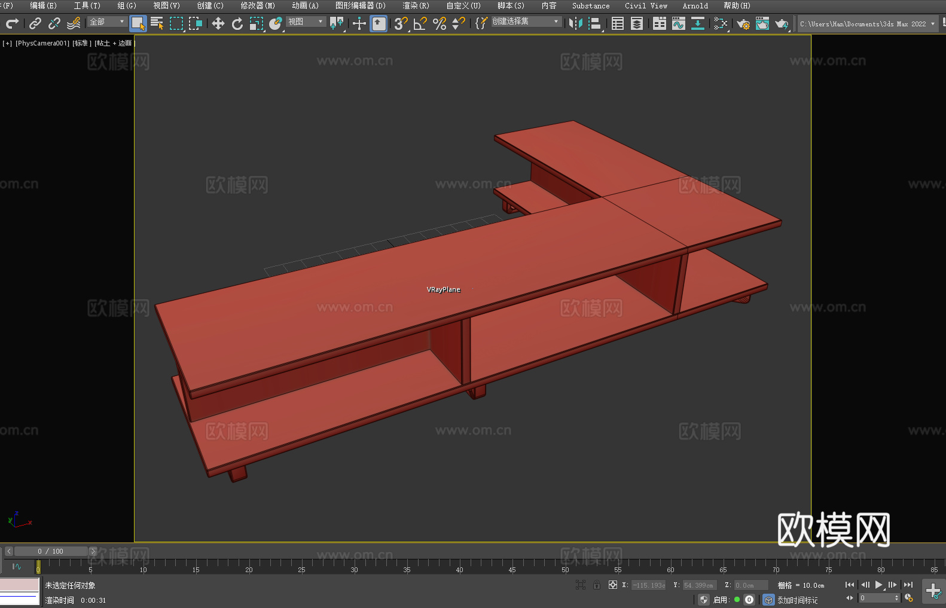This screenshot has width=946, height=608.
Task: Toggle Angle Snap
Action: pos(420,23)
